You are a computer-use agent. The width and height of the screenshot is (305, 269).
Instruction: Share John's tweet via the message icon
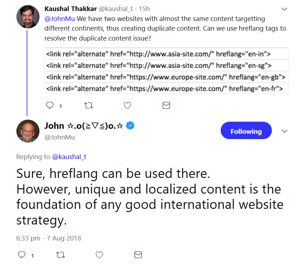pos(138,255)
